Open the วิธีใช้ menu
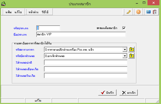The image size is (161, 104). point(45,12)
